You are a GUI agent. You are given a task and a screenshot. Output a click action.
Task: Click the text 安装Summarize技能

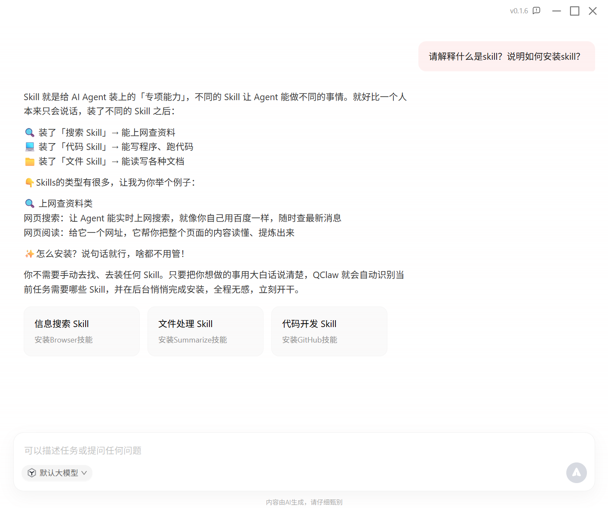coord(193,340)
